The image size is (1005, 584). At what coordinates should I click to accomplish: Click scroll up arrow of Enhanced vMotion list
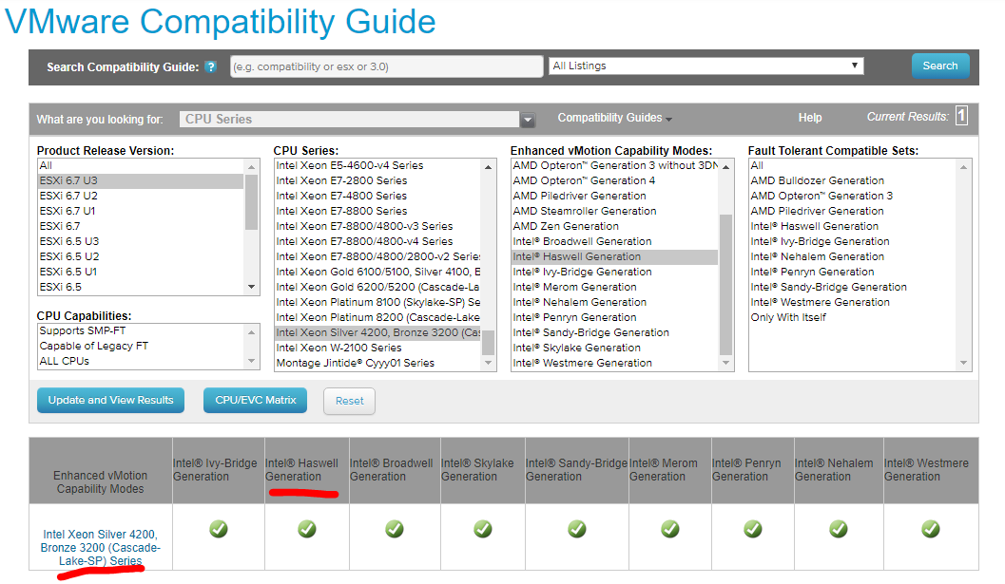point(725,167)
